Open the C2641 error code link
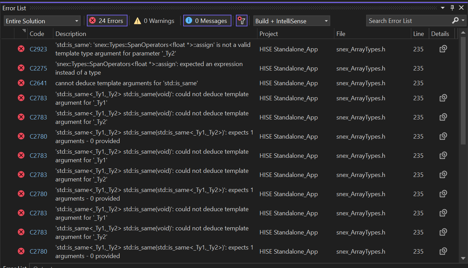This screenshot has height=268, width=468. click(x=38, y=83)
